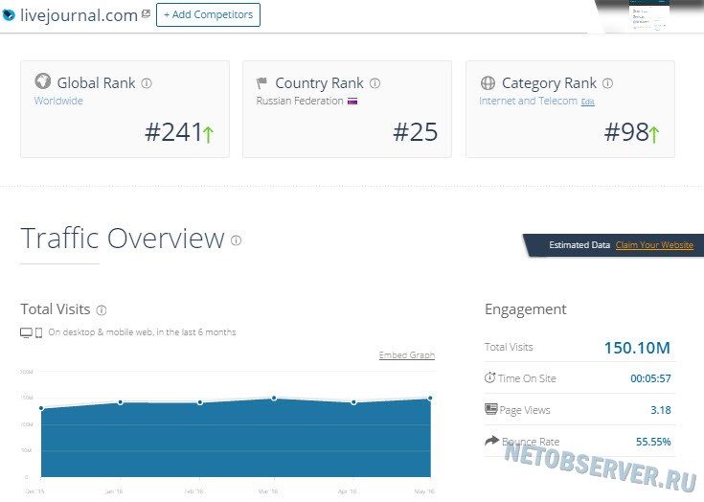The image size is (704, 502).
Task: Show info tooltip for Category Rank
Action: (x=607, y=83)
